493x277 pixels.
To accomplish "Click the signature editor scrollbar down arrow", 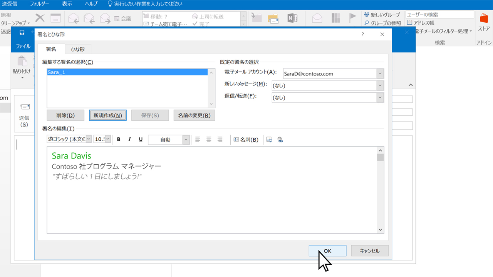I will click(381, 230).
